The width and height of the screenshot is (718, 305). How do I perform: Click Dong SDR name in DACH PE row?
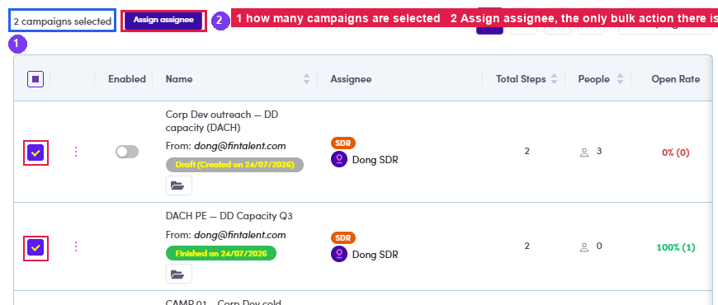375,255
